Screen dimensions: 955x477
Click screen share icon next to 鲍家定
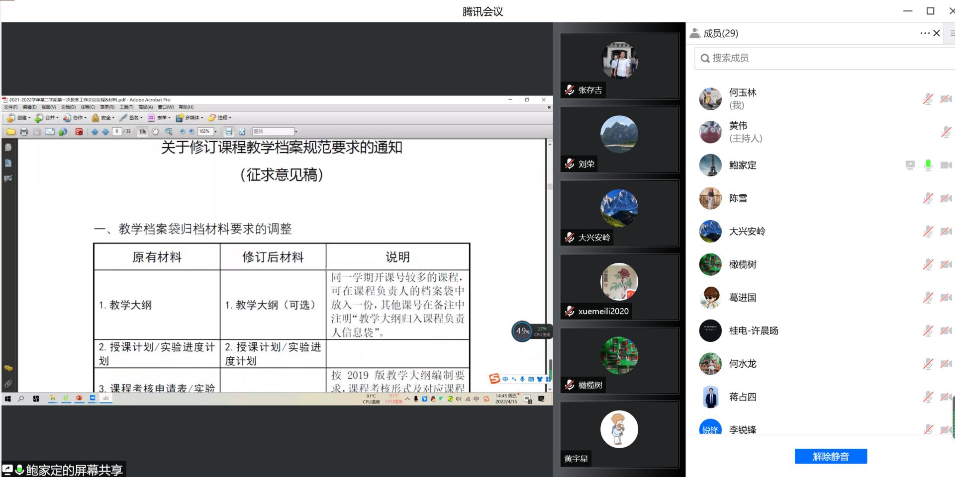[910, 165]
